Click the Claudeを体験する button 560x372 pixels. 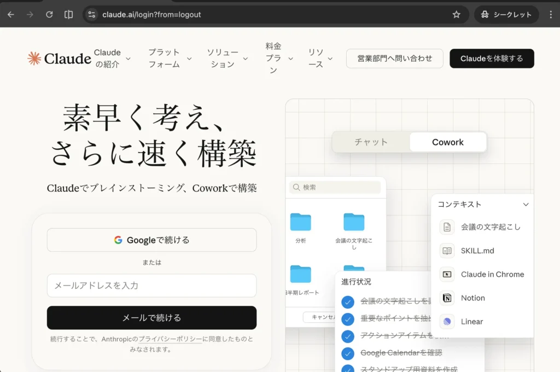(x=491, y=58)
